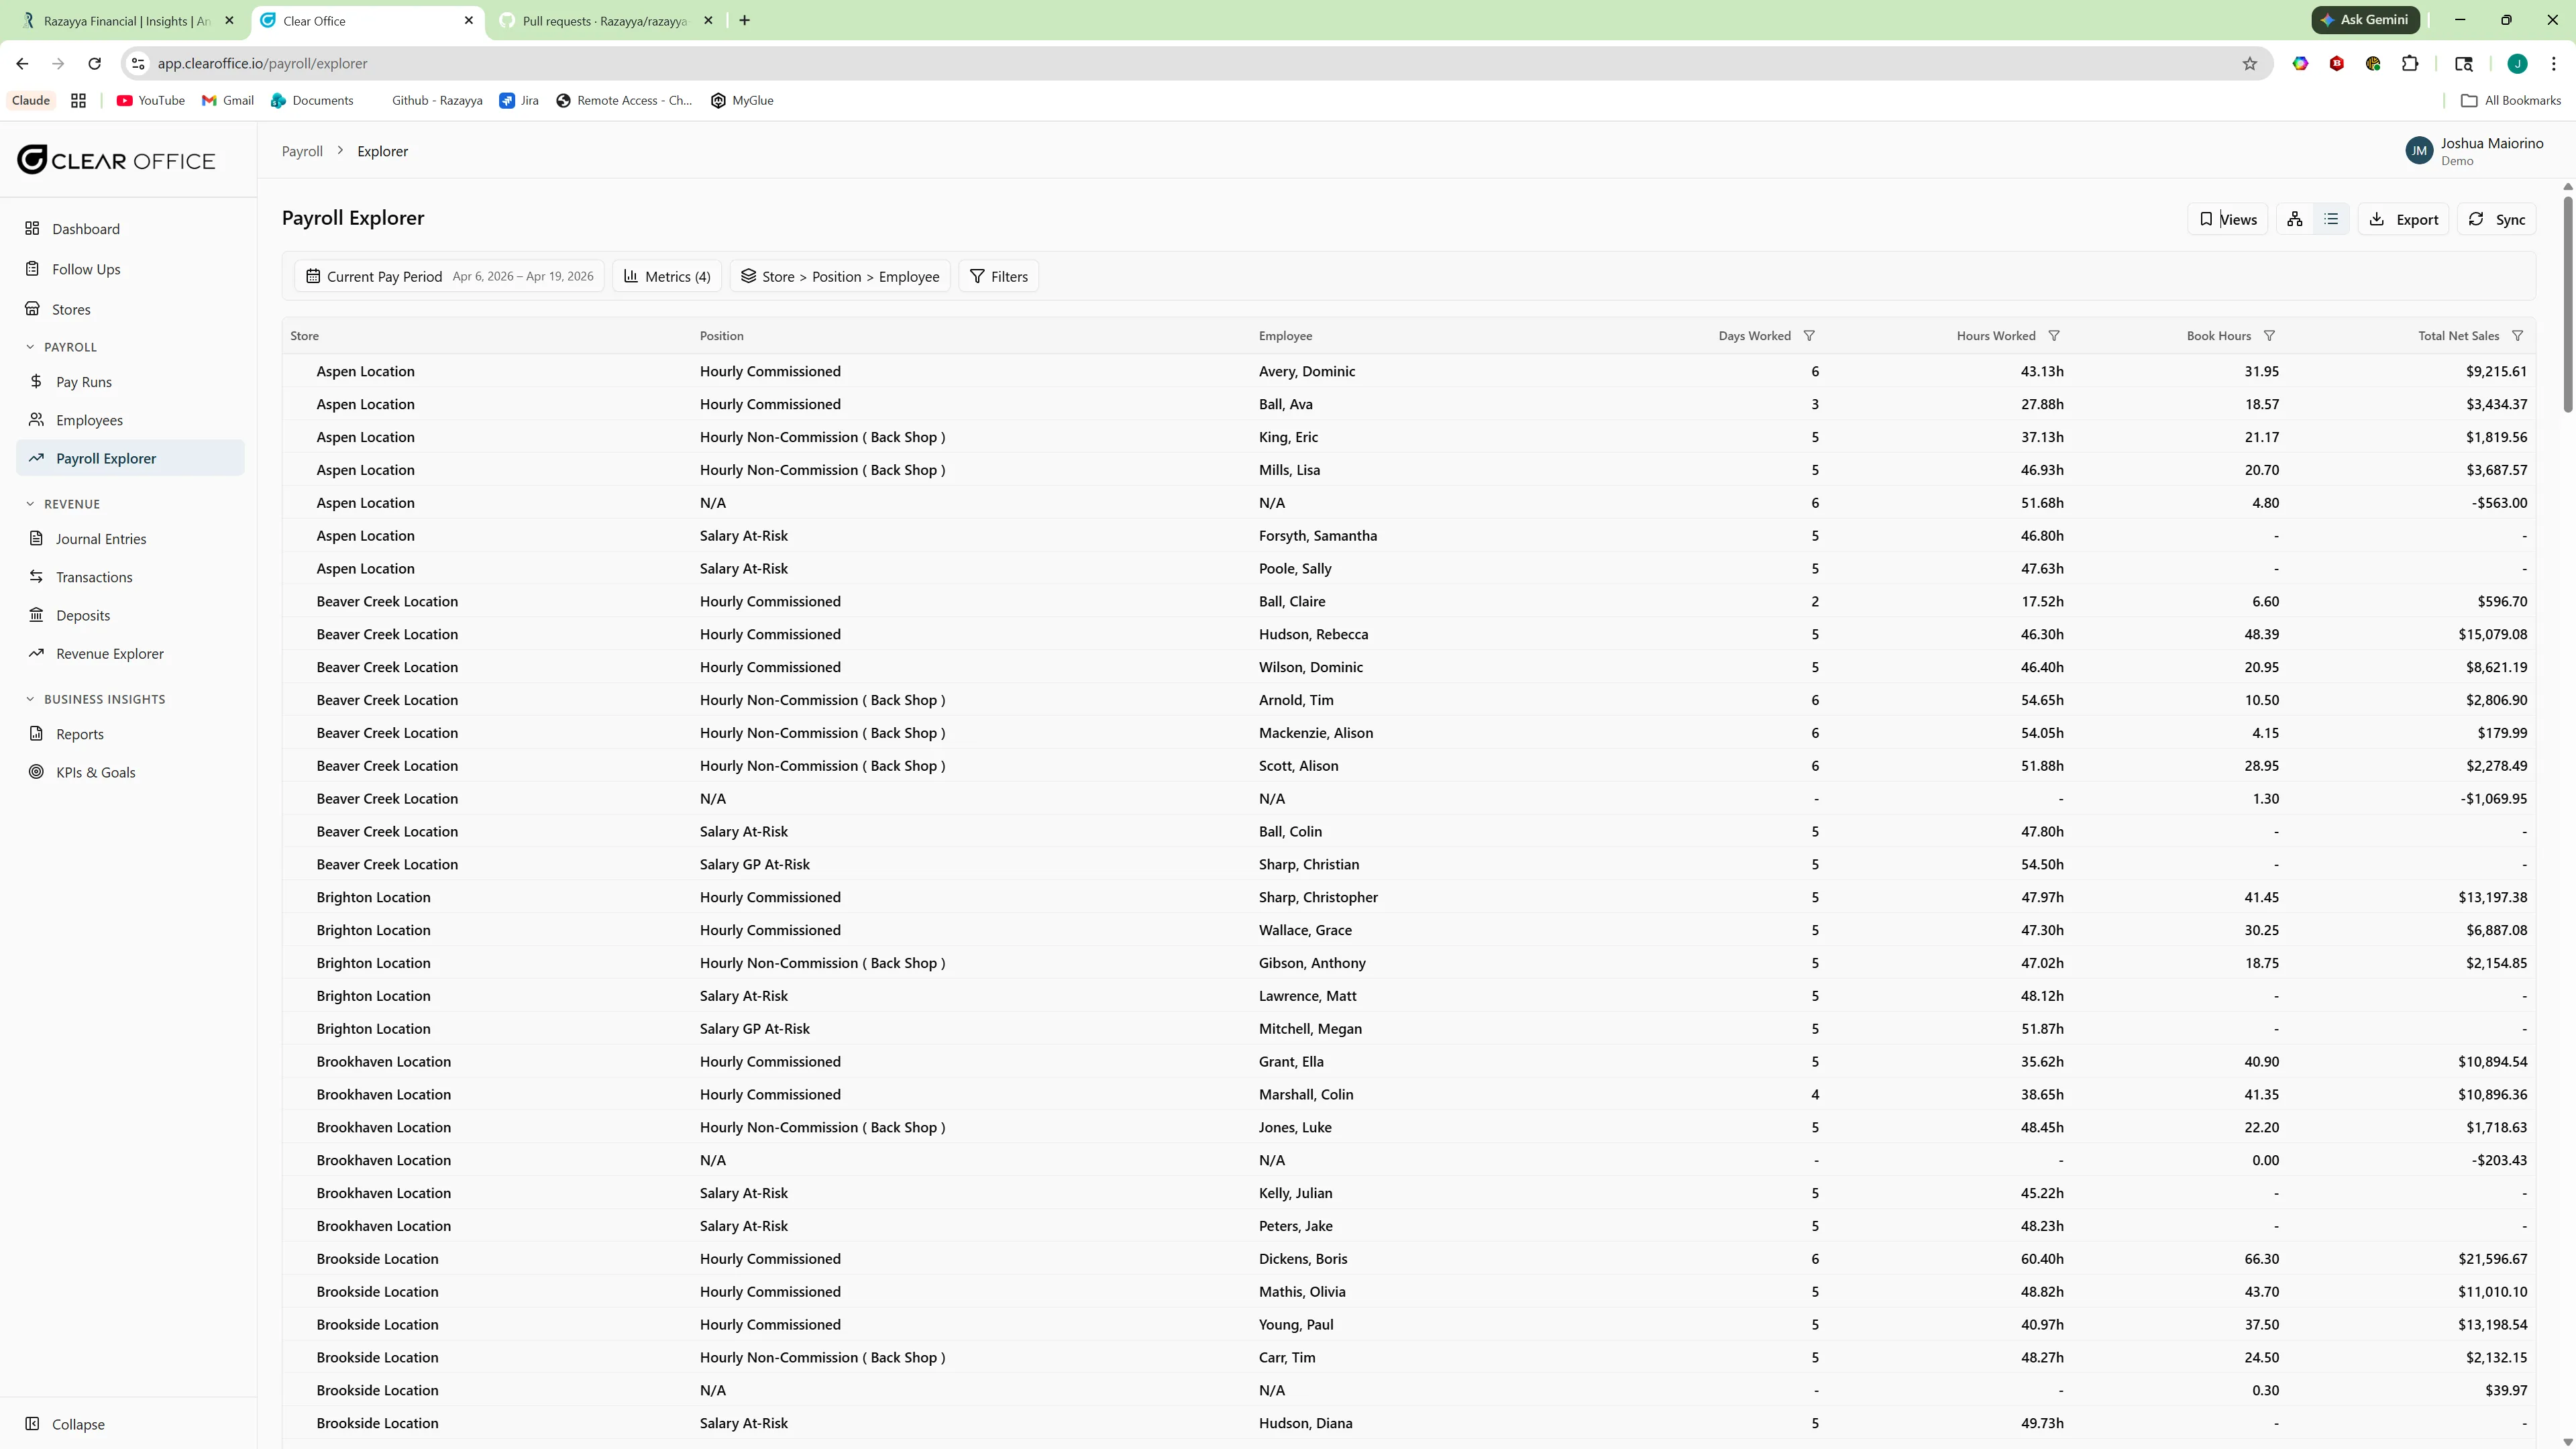Collapse the REVENUE section

pyautogui.click(x=29, y=504)
